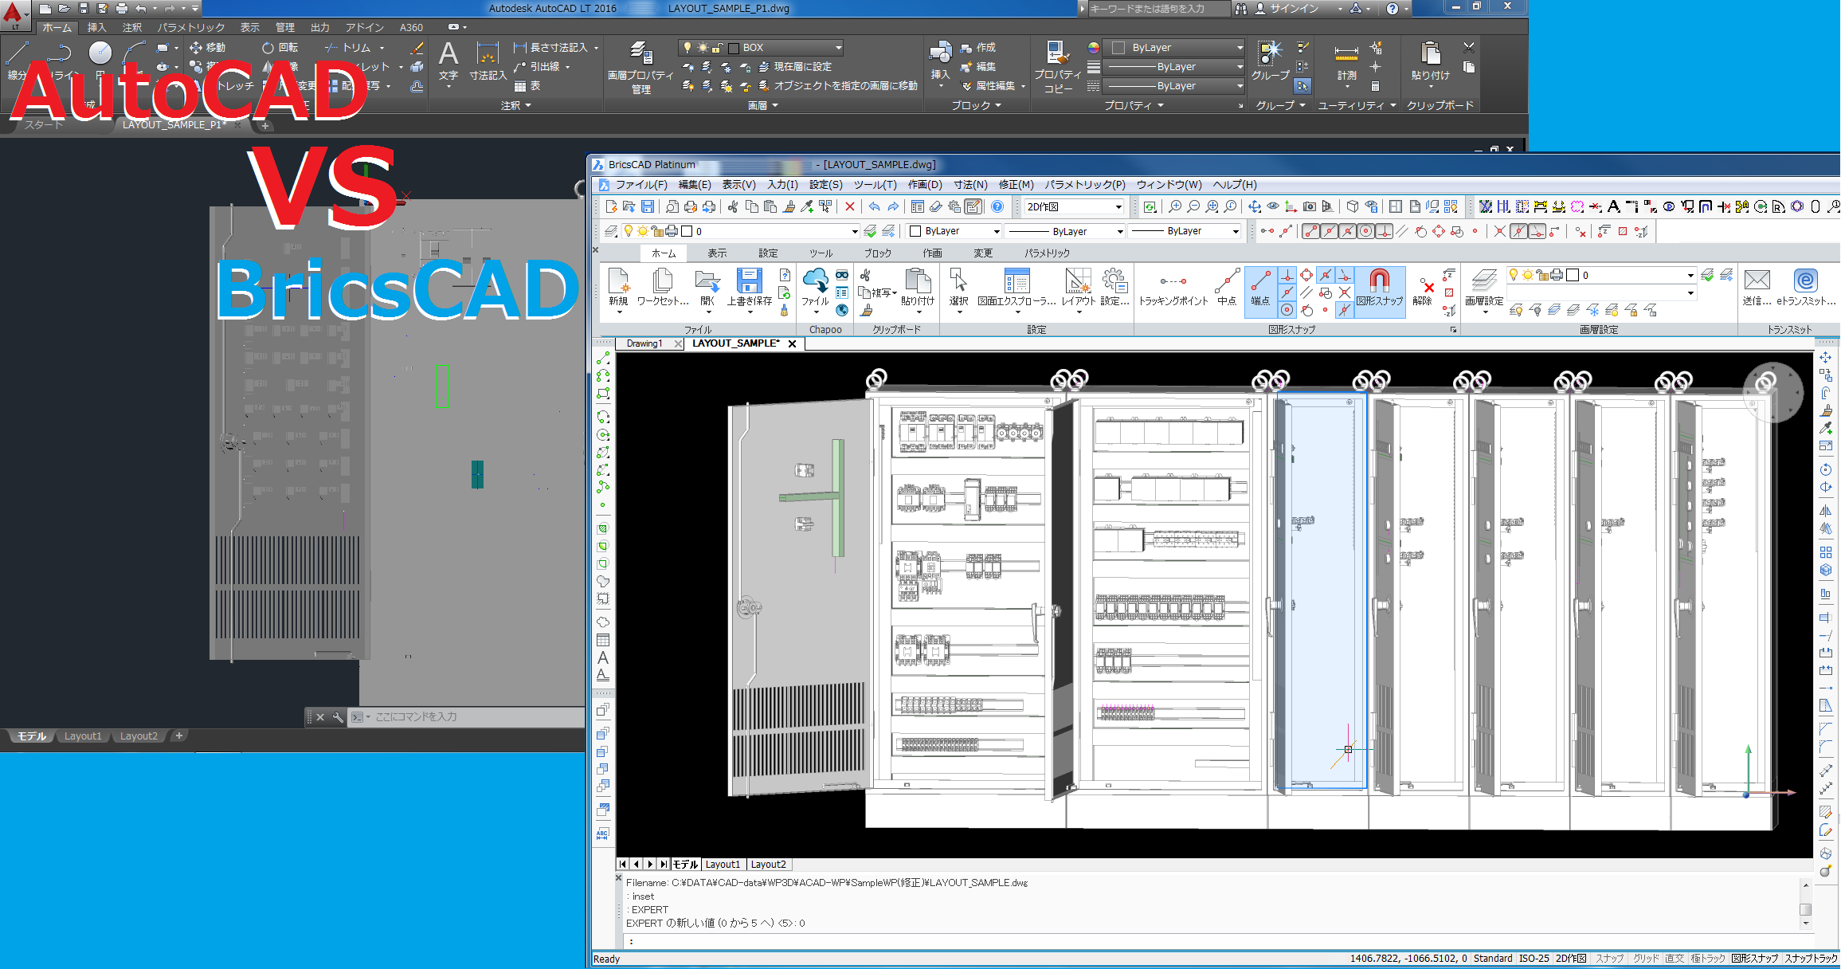The height and width of the screenshot is (969, 1841).
Task: Click the large A text tool in BricsCAD top-right toolbar
Action: point(1613,207)
